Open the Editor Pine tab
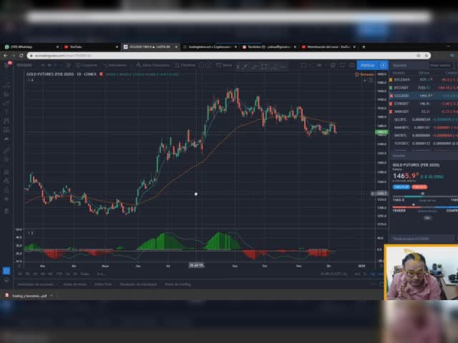Image resolution: width=458 pixels, height=343 pixels. click(x=103, y=284)
